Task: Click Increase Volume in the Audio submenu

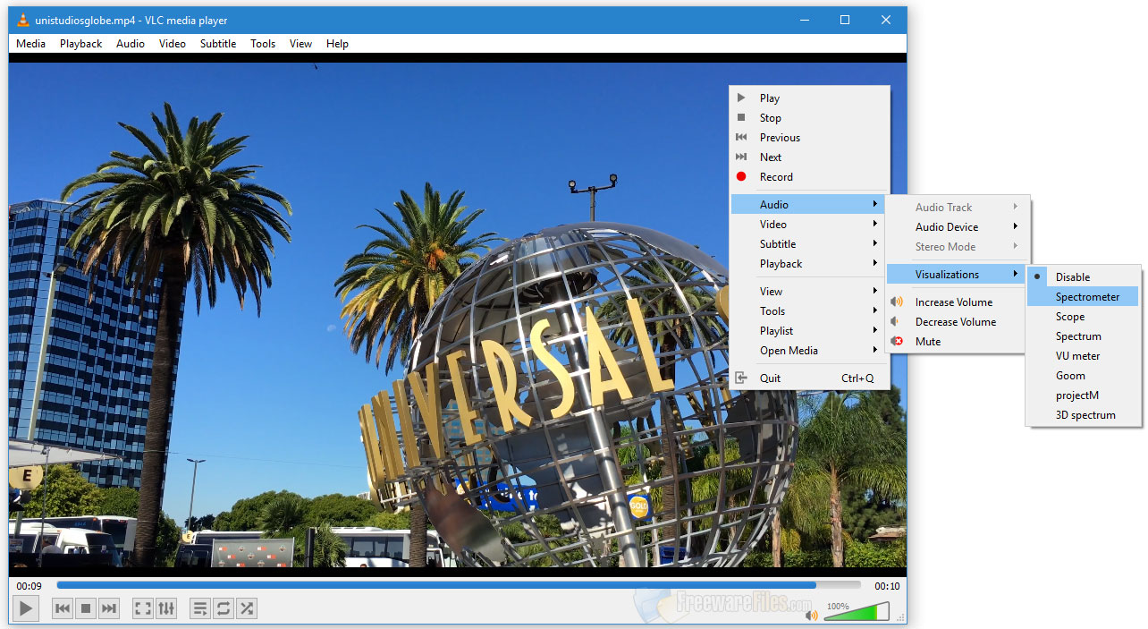Action: [955, 302]
